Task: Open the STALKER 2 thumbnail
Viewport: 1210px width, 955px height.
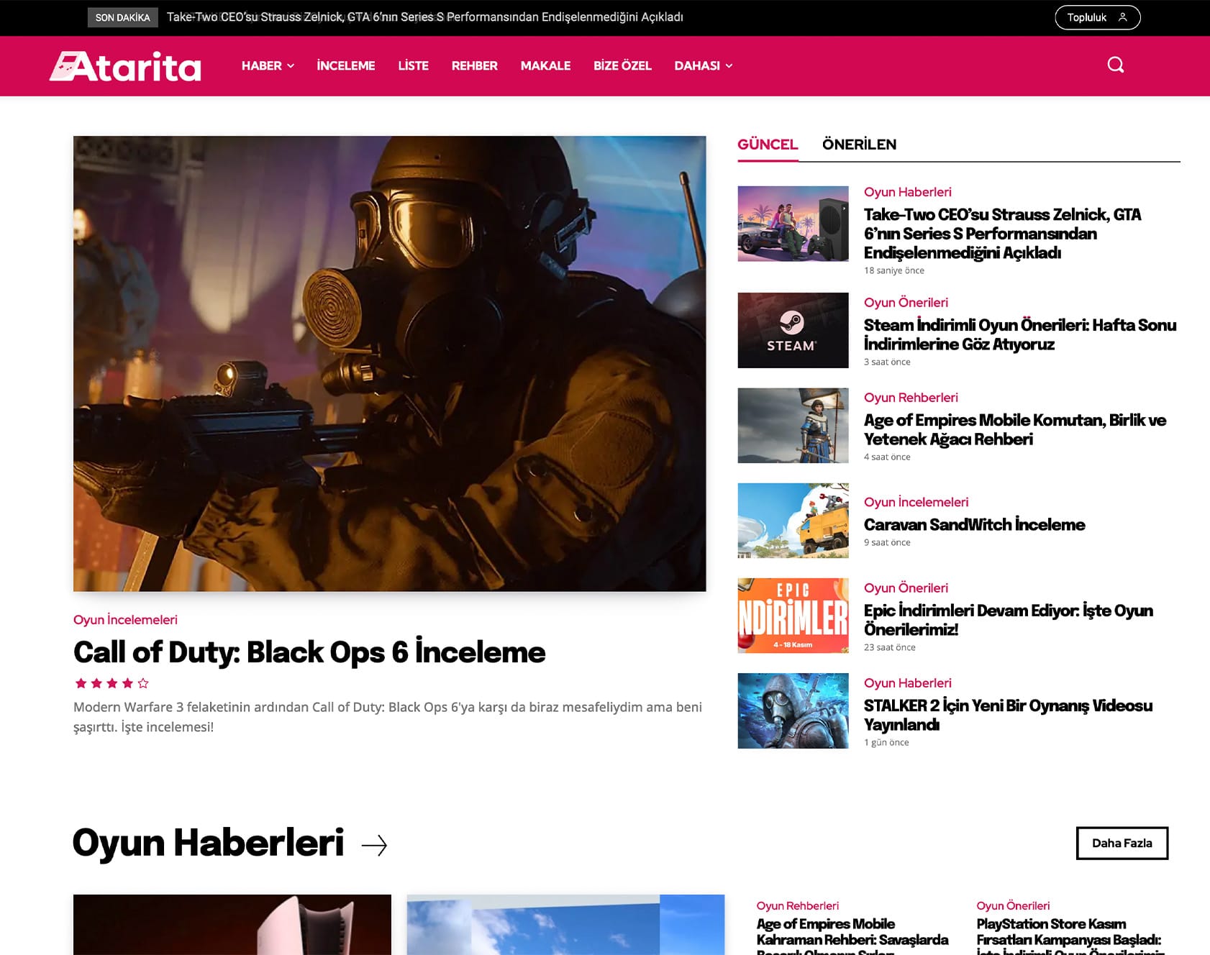Action: (793, 710)
